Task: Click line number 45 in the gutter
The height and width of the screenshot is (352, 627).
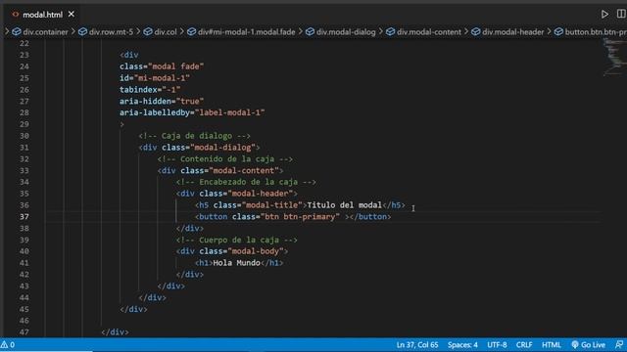Action: [24, 309]
